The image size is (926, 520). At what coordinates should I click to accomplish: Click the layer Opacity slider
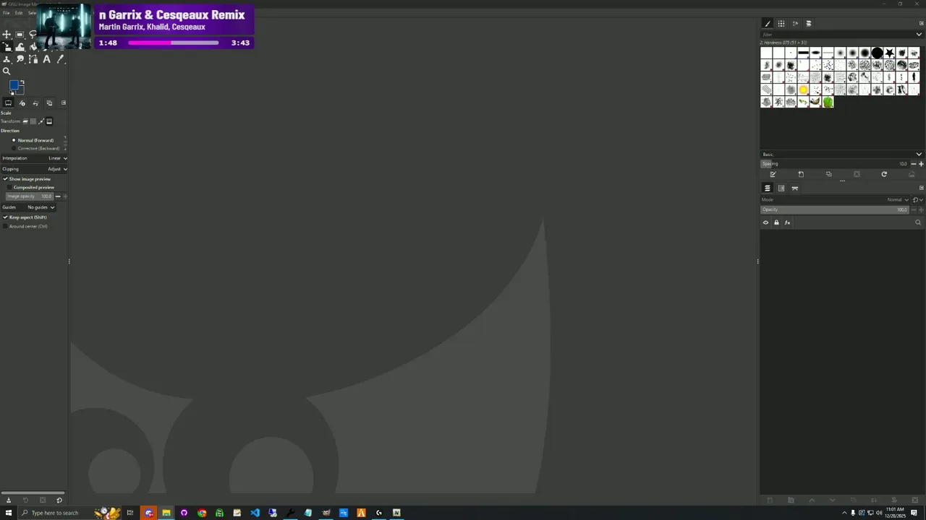coord(835,209)
